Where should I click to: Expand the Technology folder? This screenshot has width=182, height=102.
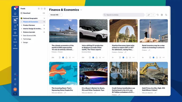tap(21, 39)
